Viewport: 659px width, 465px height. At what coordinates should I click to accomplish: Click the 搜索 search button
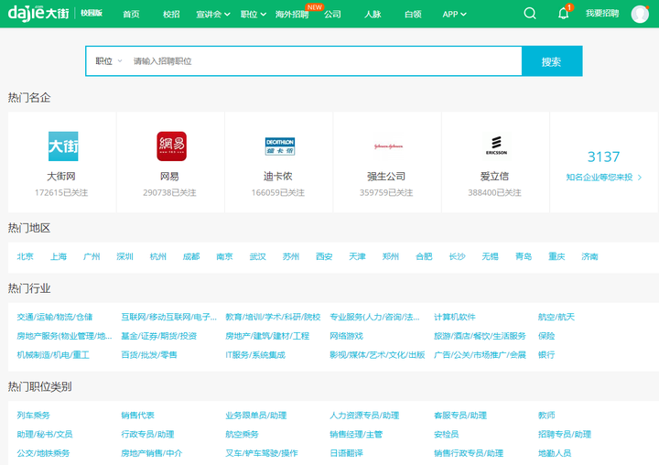point(552,61)
